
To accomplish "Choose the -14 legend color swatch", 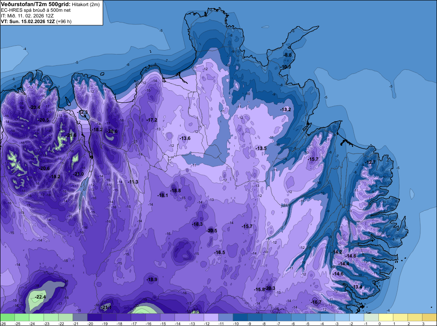I will tap(182, 317).
